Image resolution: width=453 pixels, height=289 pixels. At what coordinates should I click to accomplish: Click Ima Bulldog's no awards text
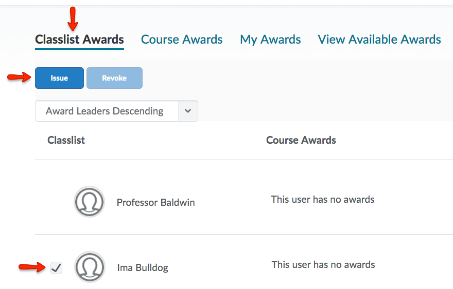click(323, 265)
